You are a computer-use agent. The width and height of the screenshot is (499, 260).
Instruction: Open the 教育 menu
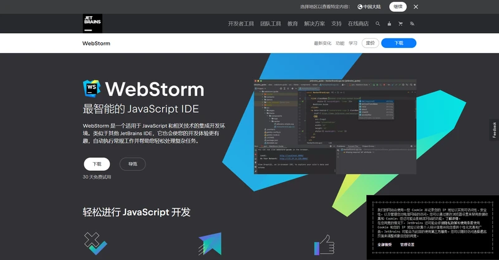293,24
